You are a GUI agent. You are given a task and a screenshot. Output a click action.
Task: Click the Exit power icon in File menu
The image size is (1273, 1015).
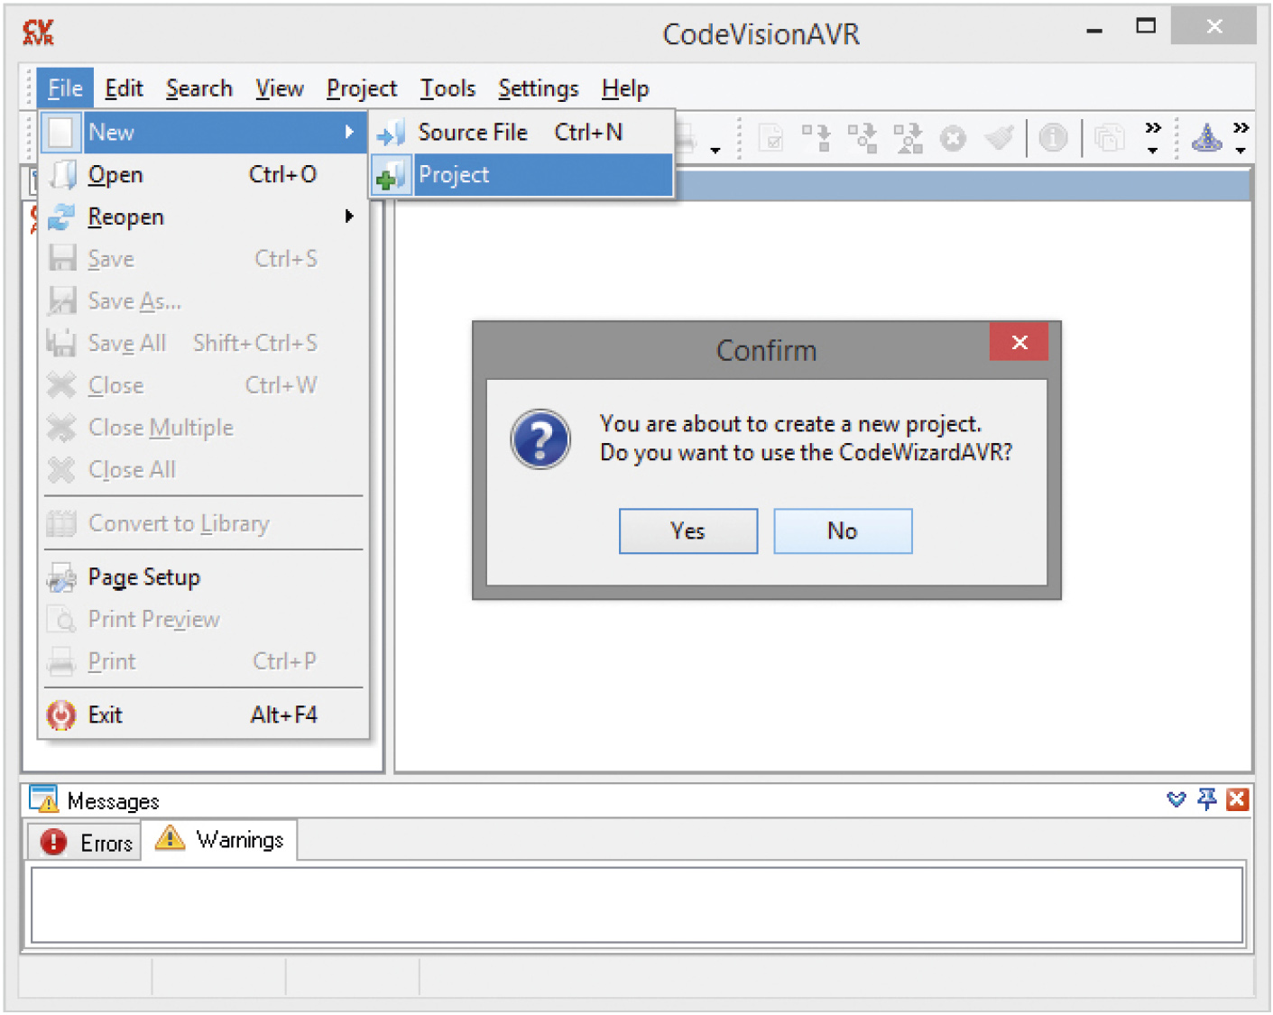pos(61,715)
